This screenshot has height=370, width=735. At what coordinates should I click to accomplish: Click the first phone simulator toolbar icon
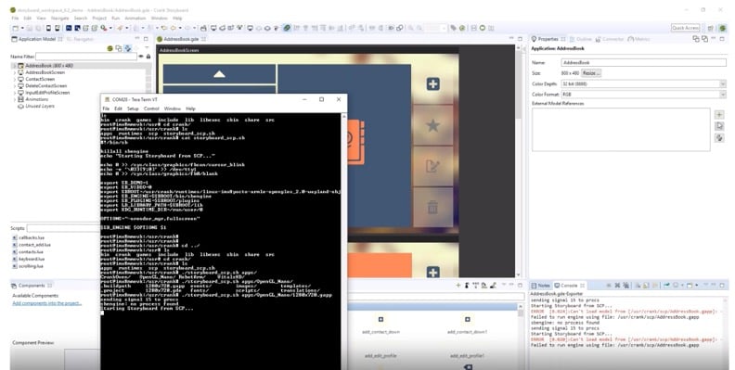tap(49, 28)
